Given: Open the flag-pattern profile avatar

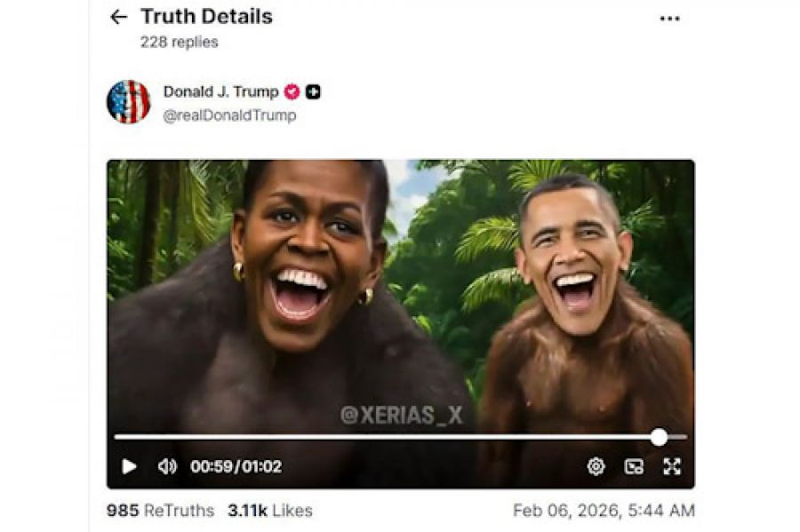Looking at the screenshot, I should 128,102.
